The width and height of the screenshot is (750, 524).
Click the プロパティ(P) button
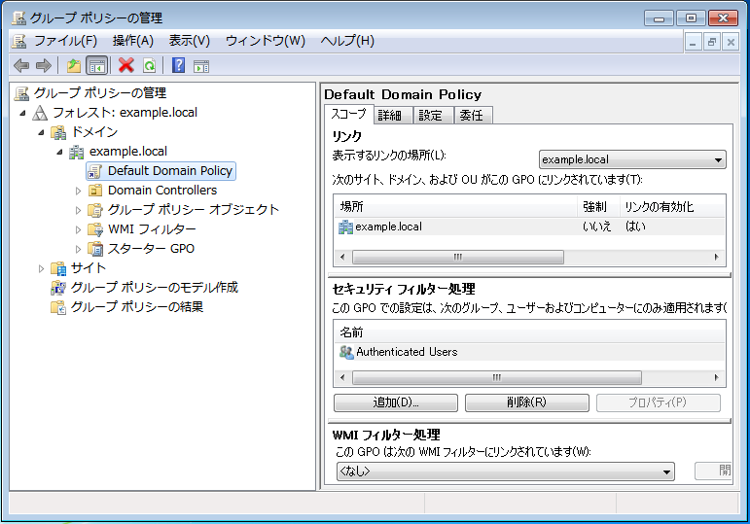tap(658, 402)
